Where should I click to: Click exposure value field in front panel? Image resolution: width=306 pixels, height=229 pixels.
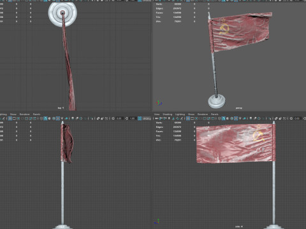[x=120, y=118]
